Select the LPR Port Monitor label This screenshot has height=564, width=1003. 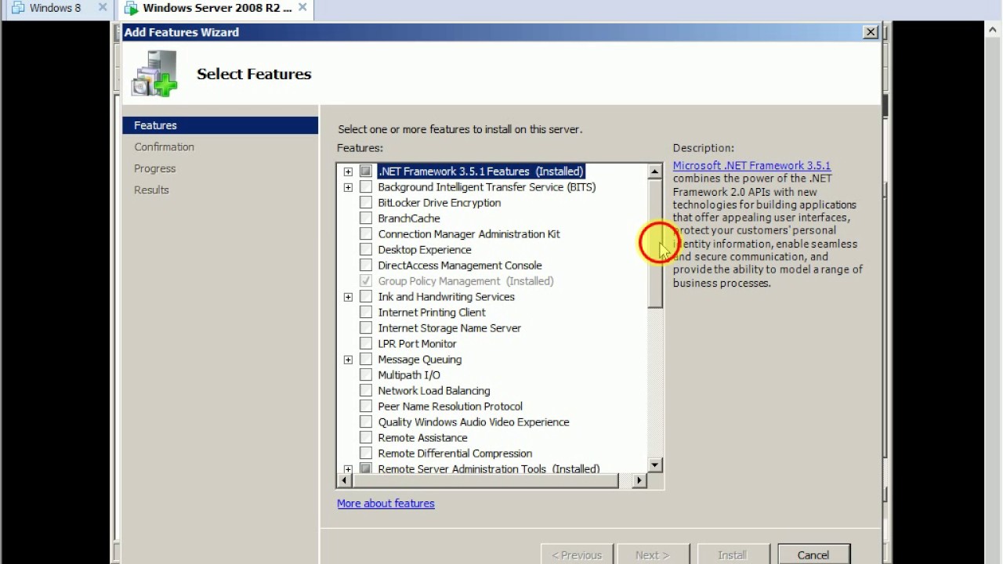[x=417, y=343]
